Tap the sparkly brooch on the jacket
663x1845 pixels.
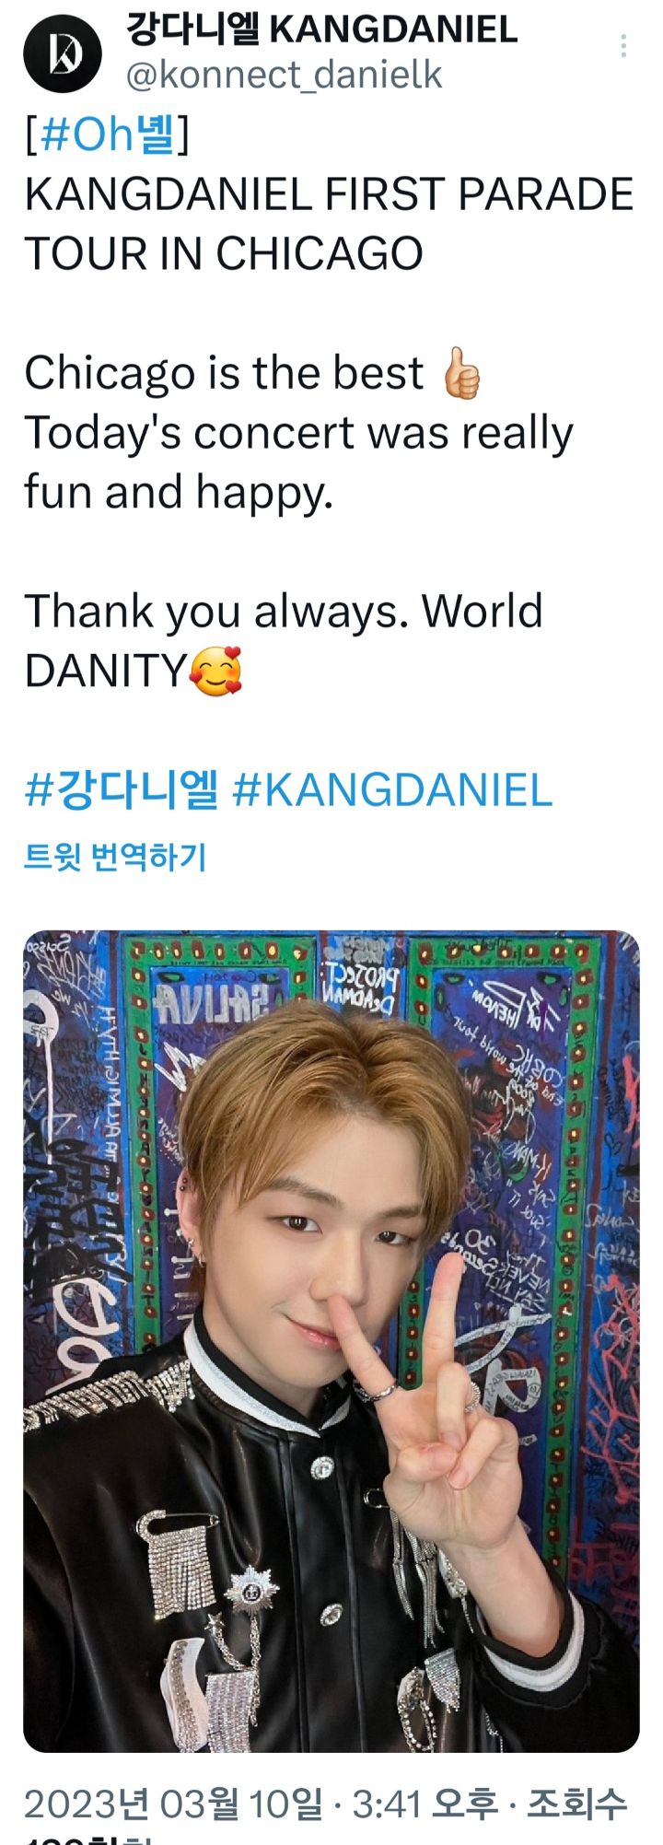(x=252, y=1587)
